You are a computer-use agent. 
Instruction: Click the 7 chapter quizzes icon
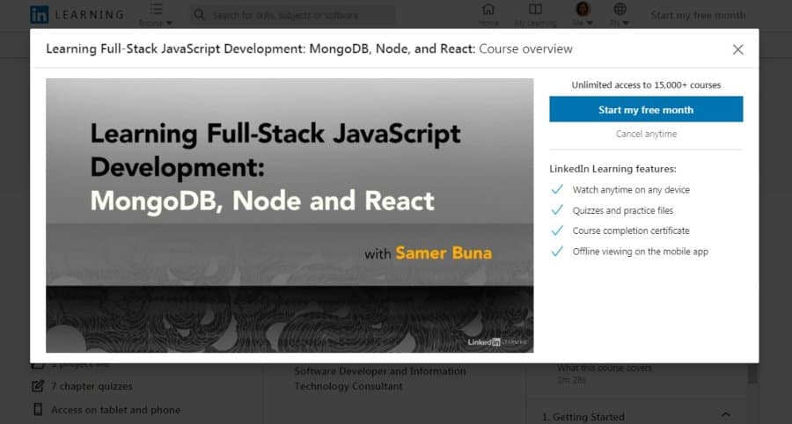click(38, 386)
